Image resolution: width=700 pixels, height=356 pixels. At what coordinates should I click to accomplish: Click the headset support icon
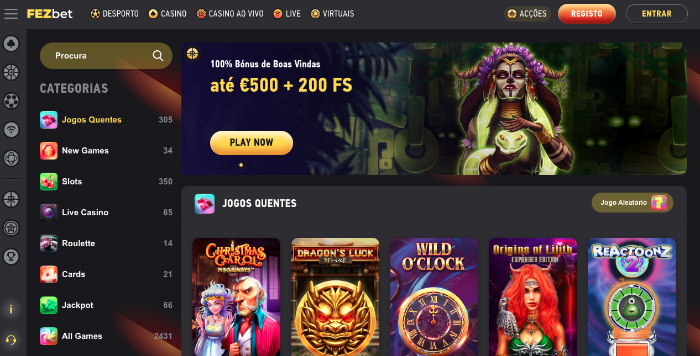point(11,340)
